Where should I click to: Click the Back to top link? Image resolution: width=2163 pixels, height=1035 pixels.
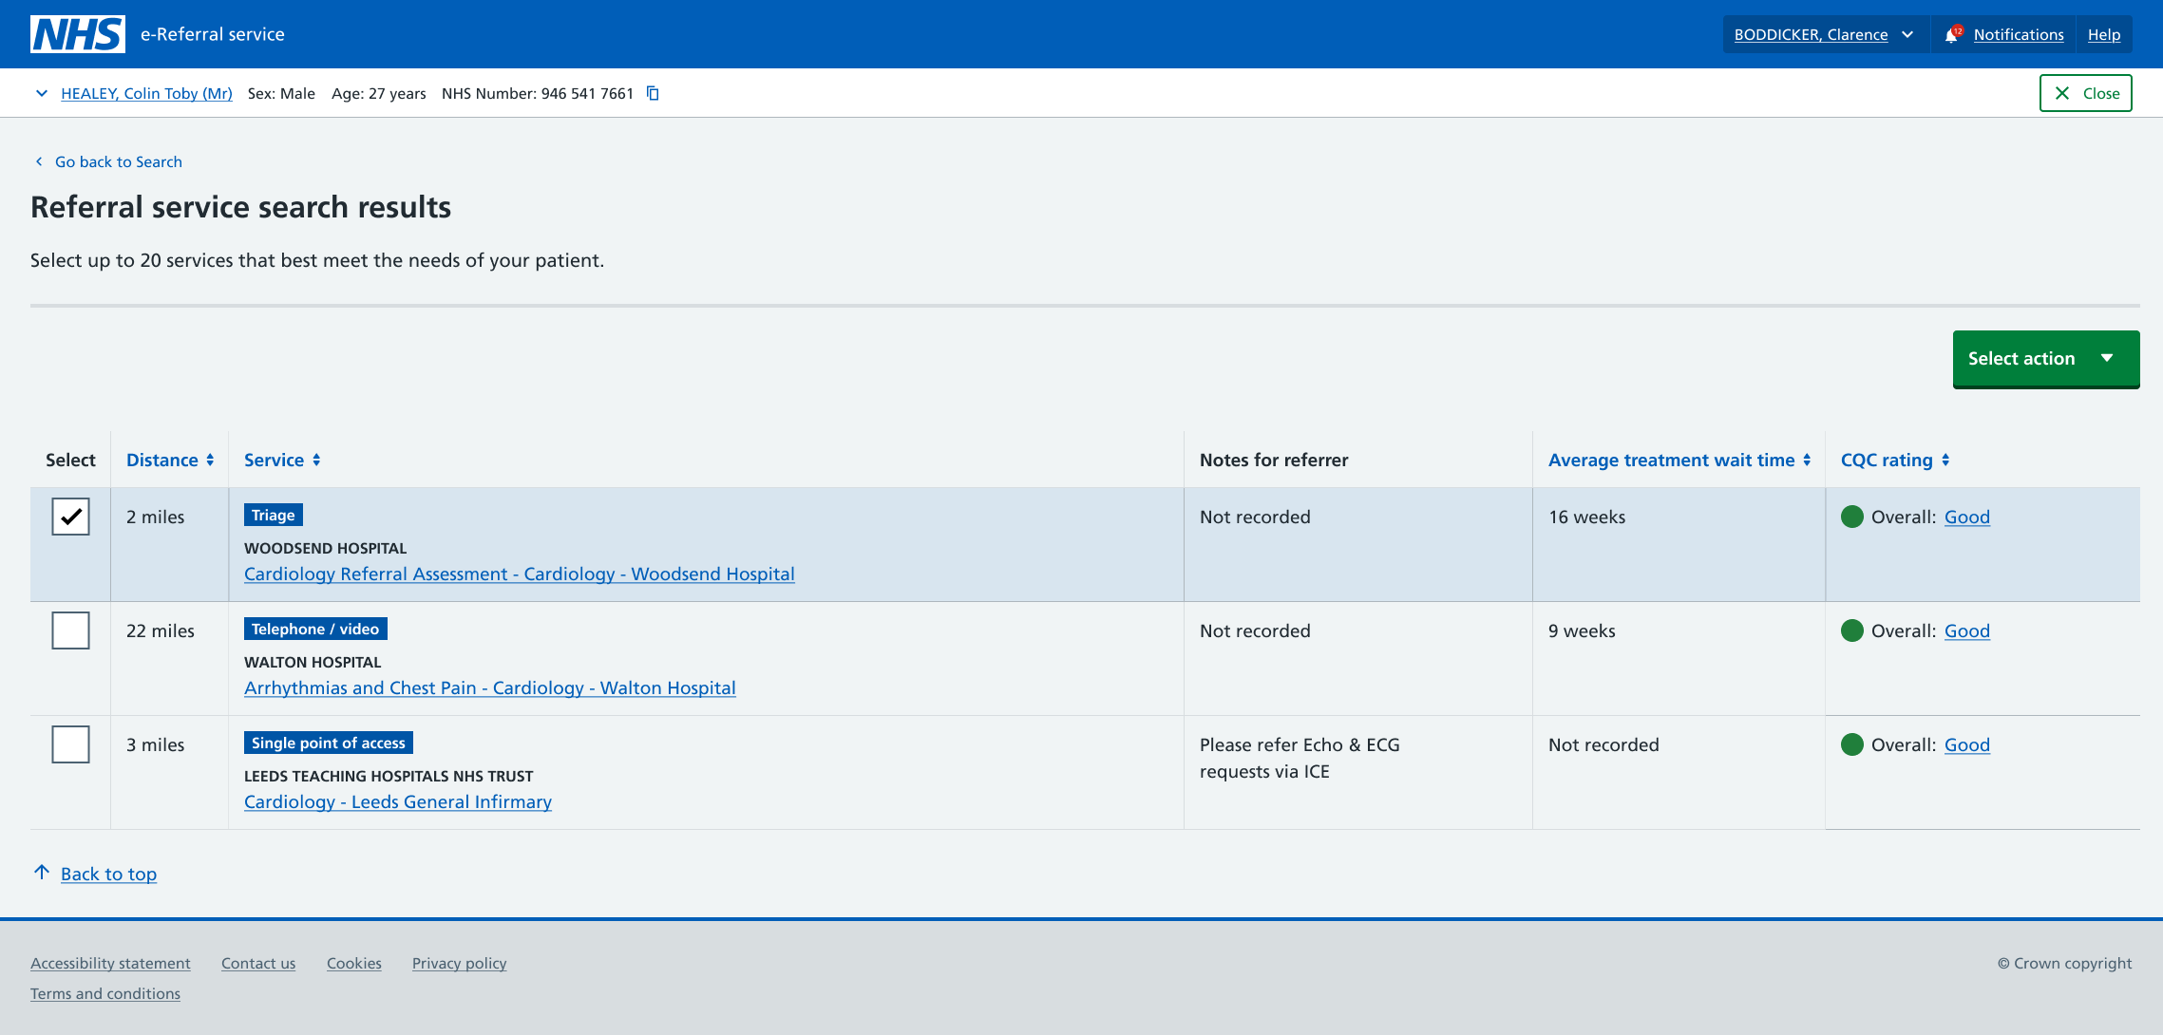pyautogui.click(x=109, y=874)
